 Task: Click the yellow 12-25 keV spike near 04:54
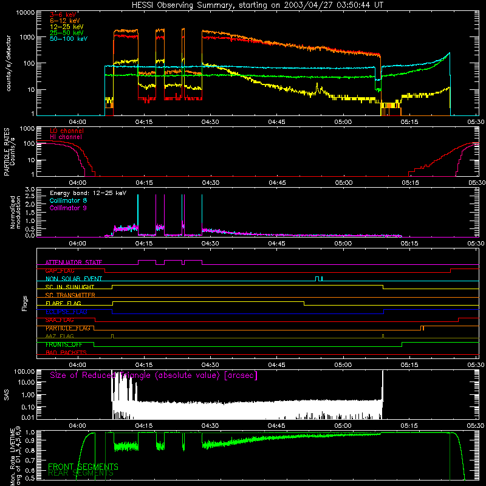(317, 87)
